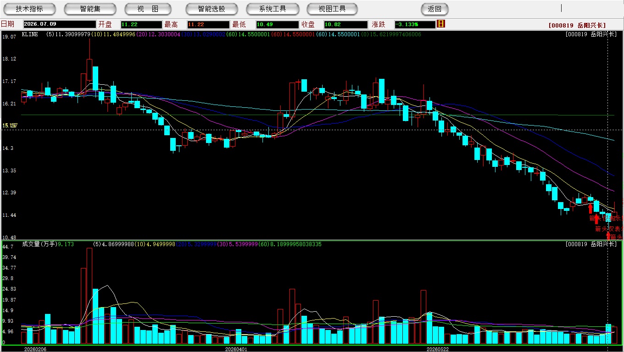Launch 智能选股 stock screener

pyautogui.click(x=212, y=9)
